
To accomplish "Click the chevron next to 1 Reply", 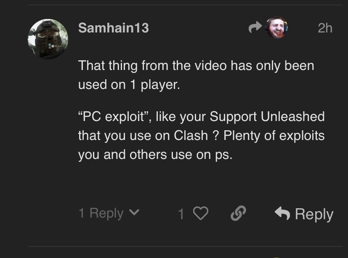I will coord(134,213).
